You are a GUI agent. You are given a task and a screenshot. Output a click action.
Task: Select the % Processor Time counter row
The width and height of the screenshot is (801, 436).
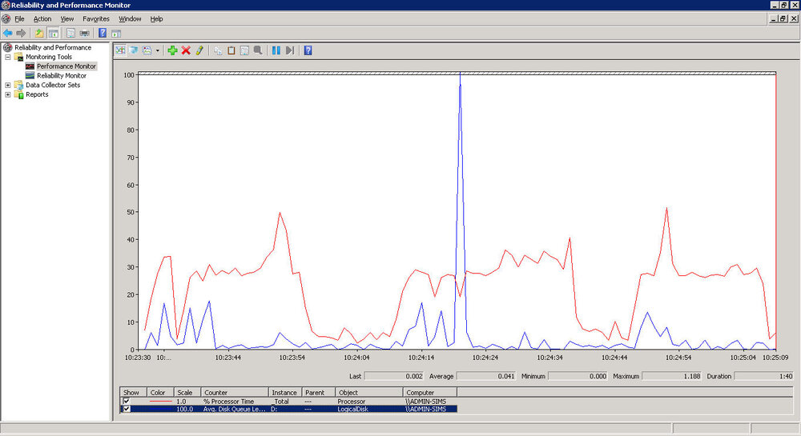click(288, 402)
